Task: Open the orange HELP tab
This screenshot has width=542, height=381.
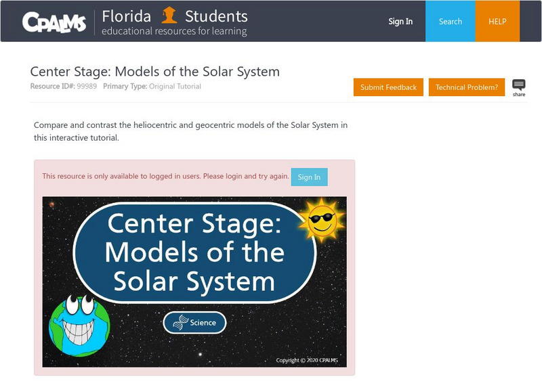Action: click(498, 22)
